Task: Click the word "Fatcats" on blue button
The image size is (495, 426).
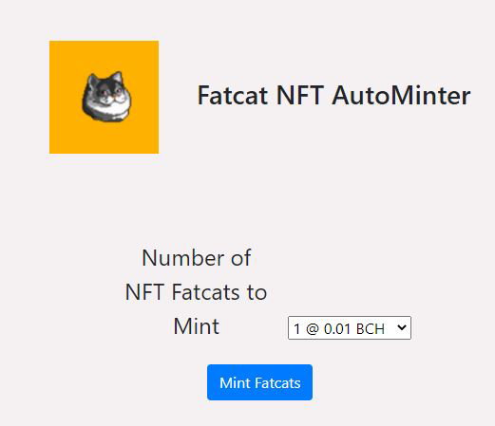Action: pos(277,383)
